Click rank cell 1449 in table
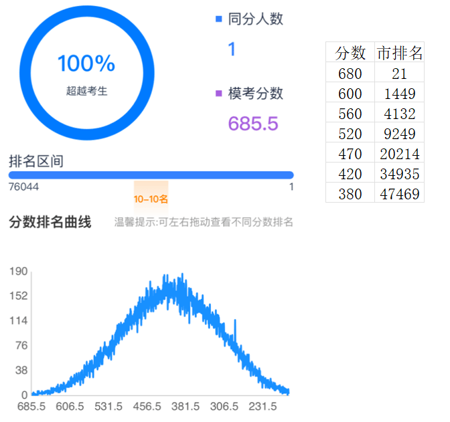 tap(400, 94)
